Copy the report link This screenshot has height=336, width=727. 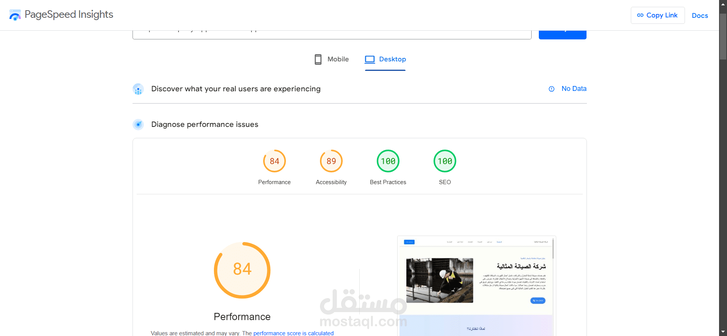657,15
